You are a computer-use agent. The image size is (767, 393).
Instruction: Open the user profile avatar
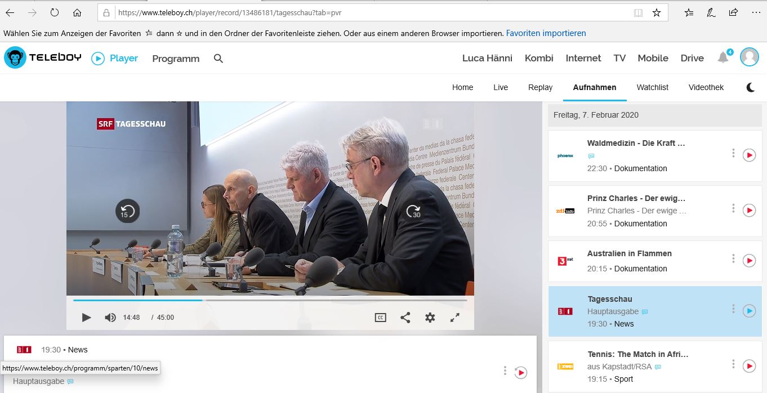(750, 57)
